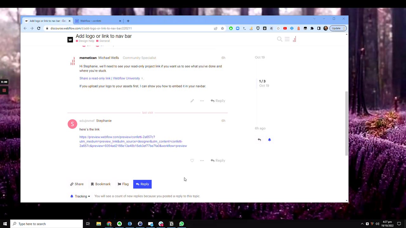Open the YouTube extension icon
The width and height of the screenshot is (406, 228).
pyautogui.click(x=285, y=28)
